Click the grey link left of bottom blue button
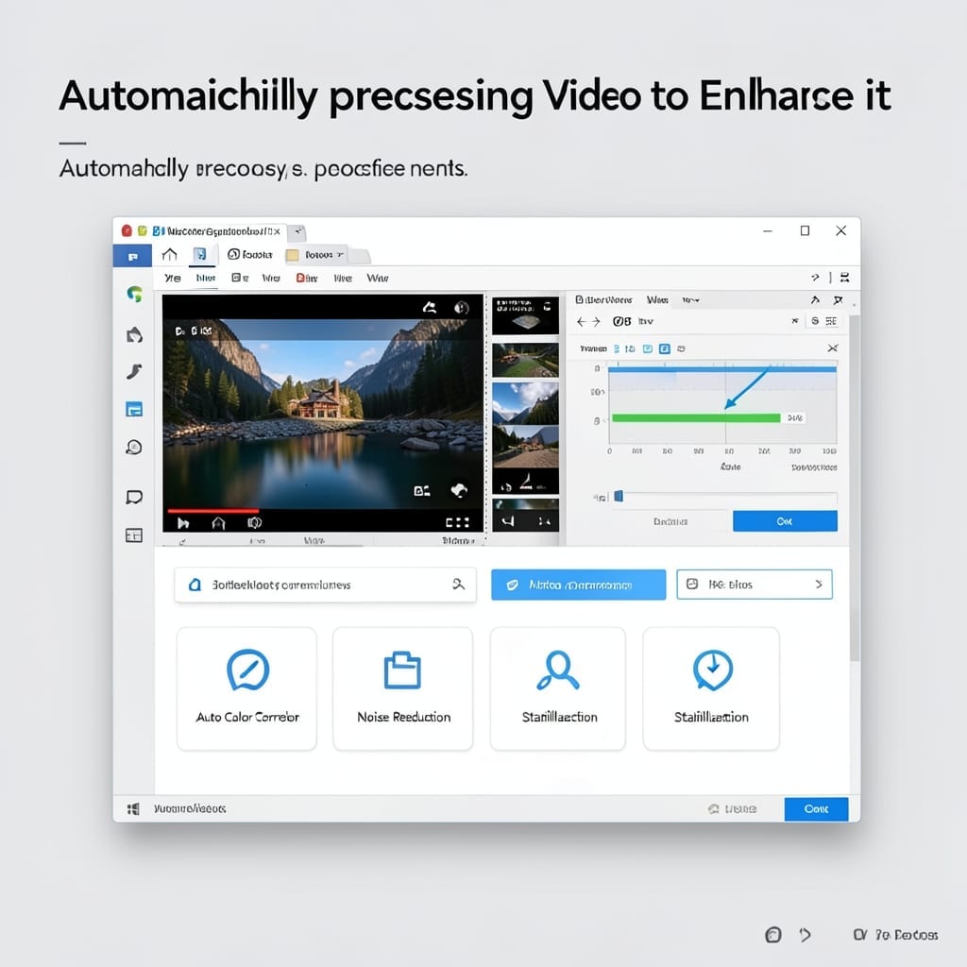This screenshot has height=967, width=967. (x=732, y=809)
